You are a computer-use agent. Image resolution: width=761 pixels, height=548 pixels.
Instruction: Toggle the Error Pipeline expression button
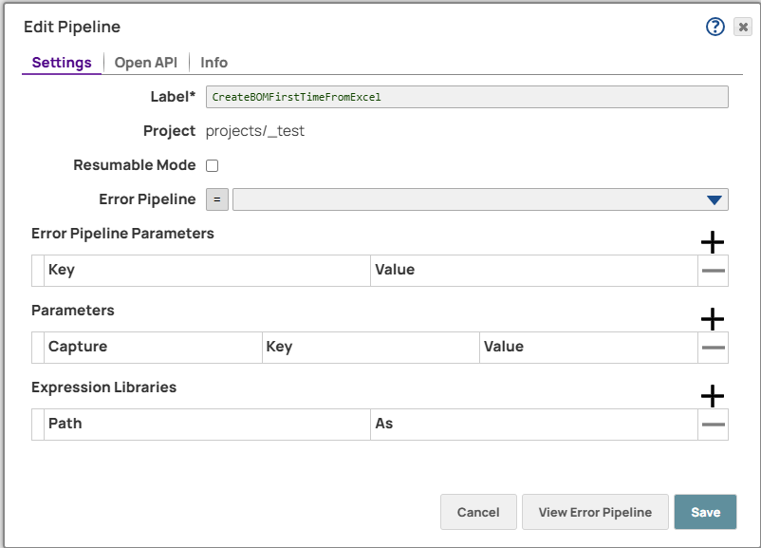[217, 199]
